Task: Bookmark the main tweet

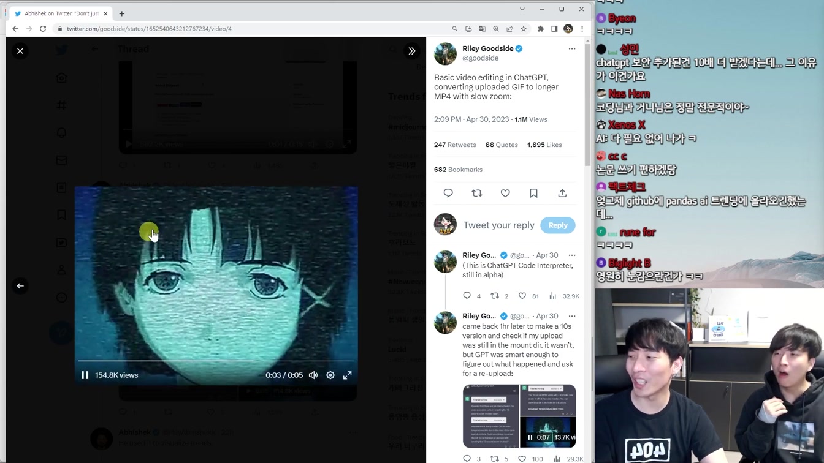Action: coord(533,193)
